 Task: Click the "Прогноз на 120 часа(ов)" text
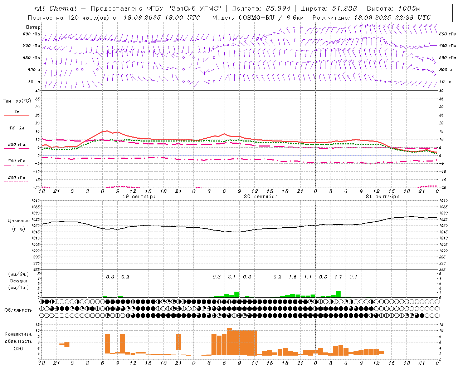coord(69,18)
